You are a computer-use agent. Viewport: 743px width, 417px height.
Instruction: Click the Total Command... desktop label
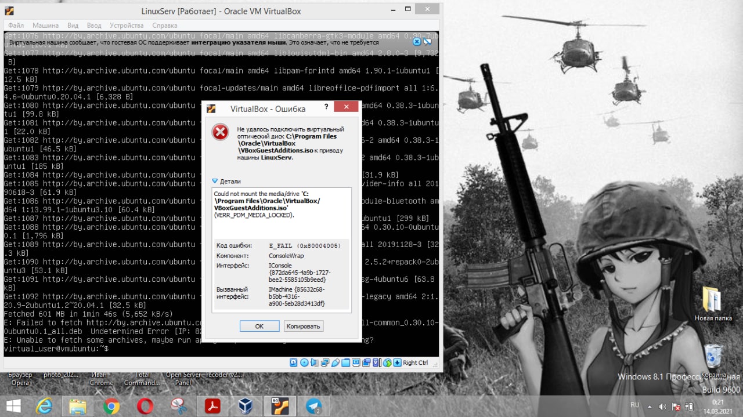point(142,379)
